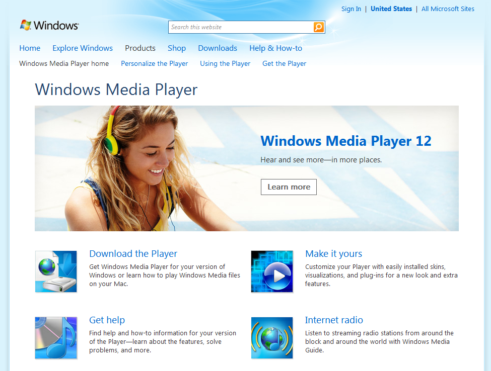Open the Get help link

[107, 320]
